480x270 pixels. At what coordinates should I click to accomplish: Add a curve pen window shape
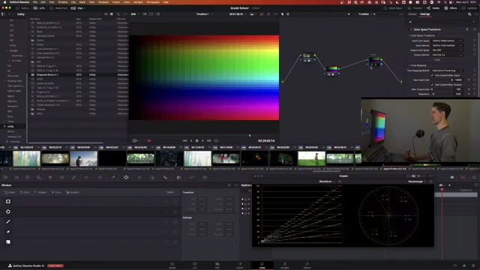click(x=8, y=232)
